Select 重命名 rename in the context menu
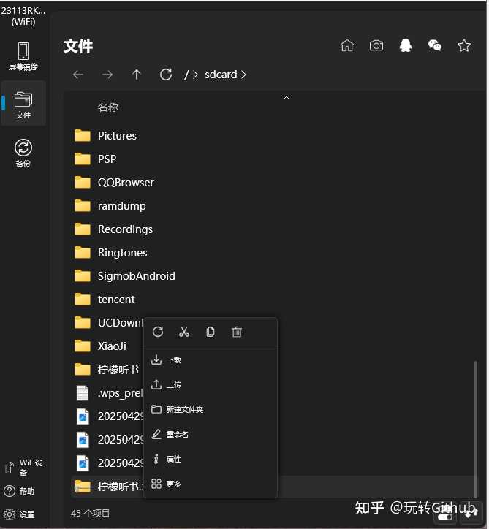Image resolution: width=489 pixels, height=529 pixels. point(177,434)
